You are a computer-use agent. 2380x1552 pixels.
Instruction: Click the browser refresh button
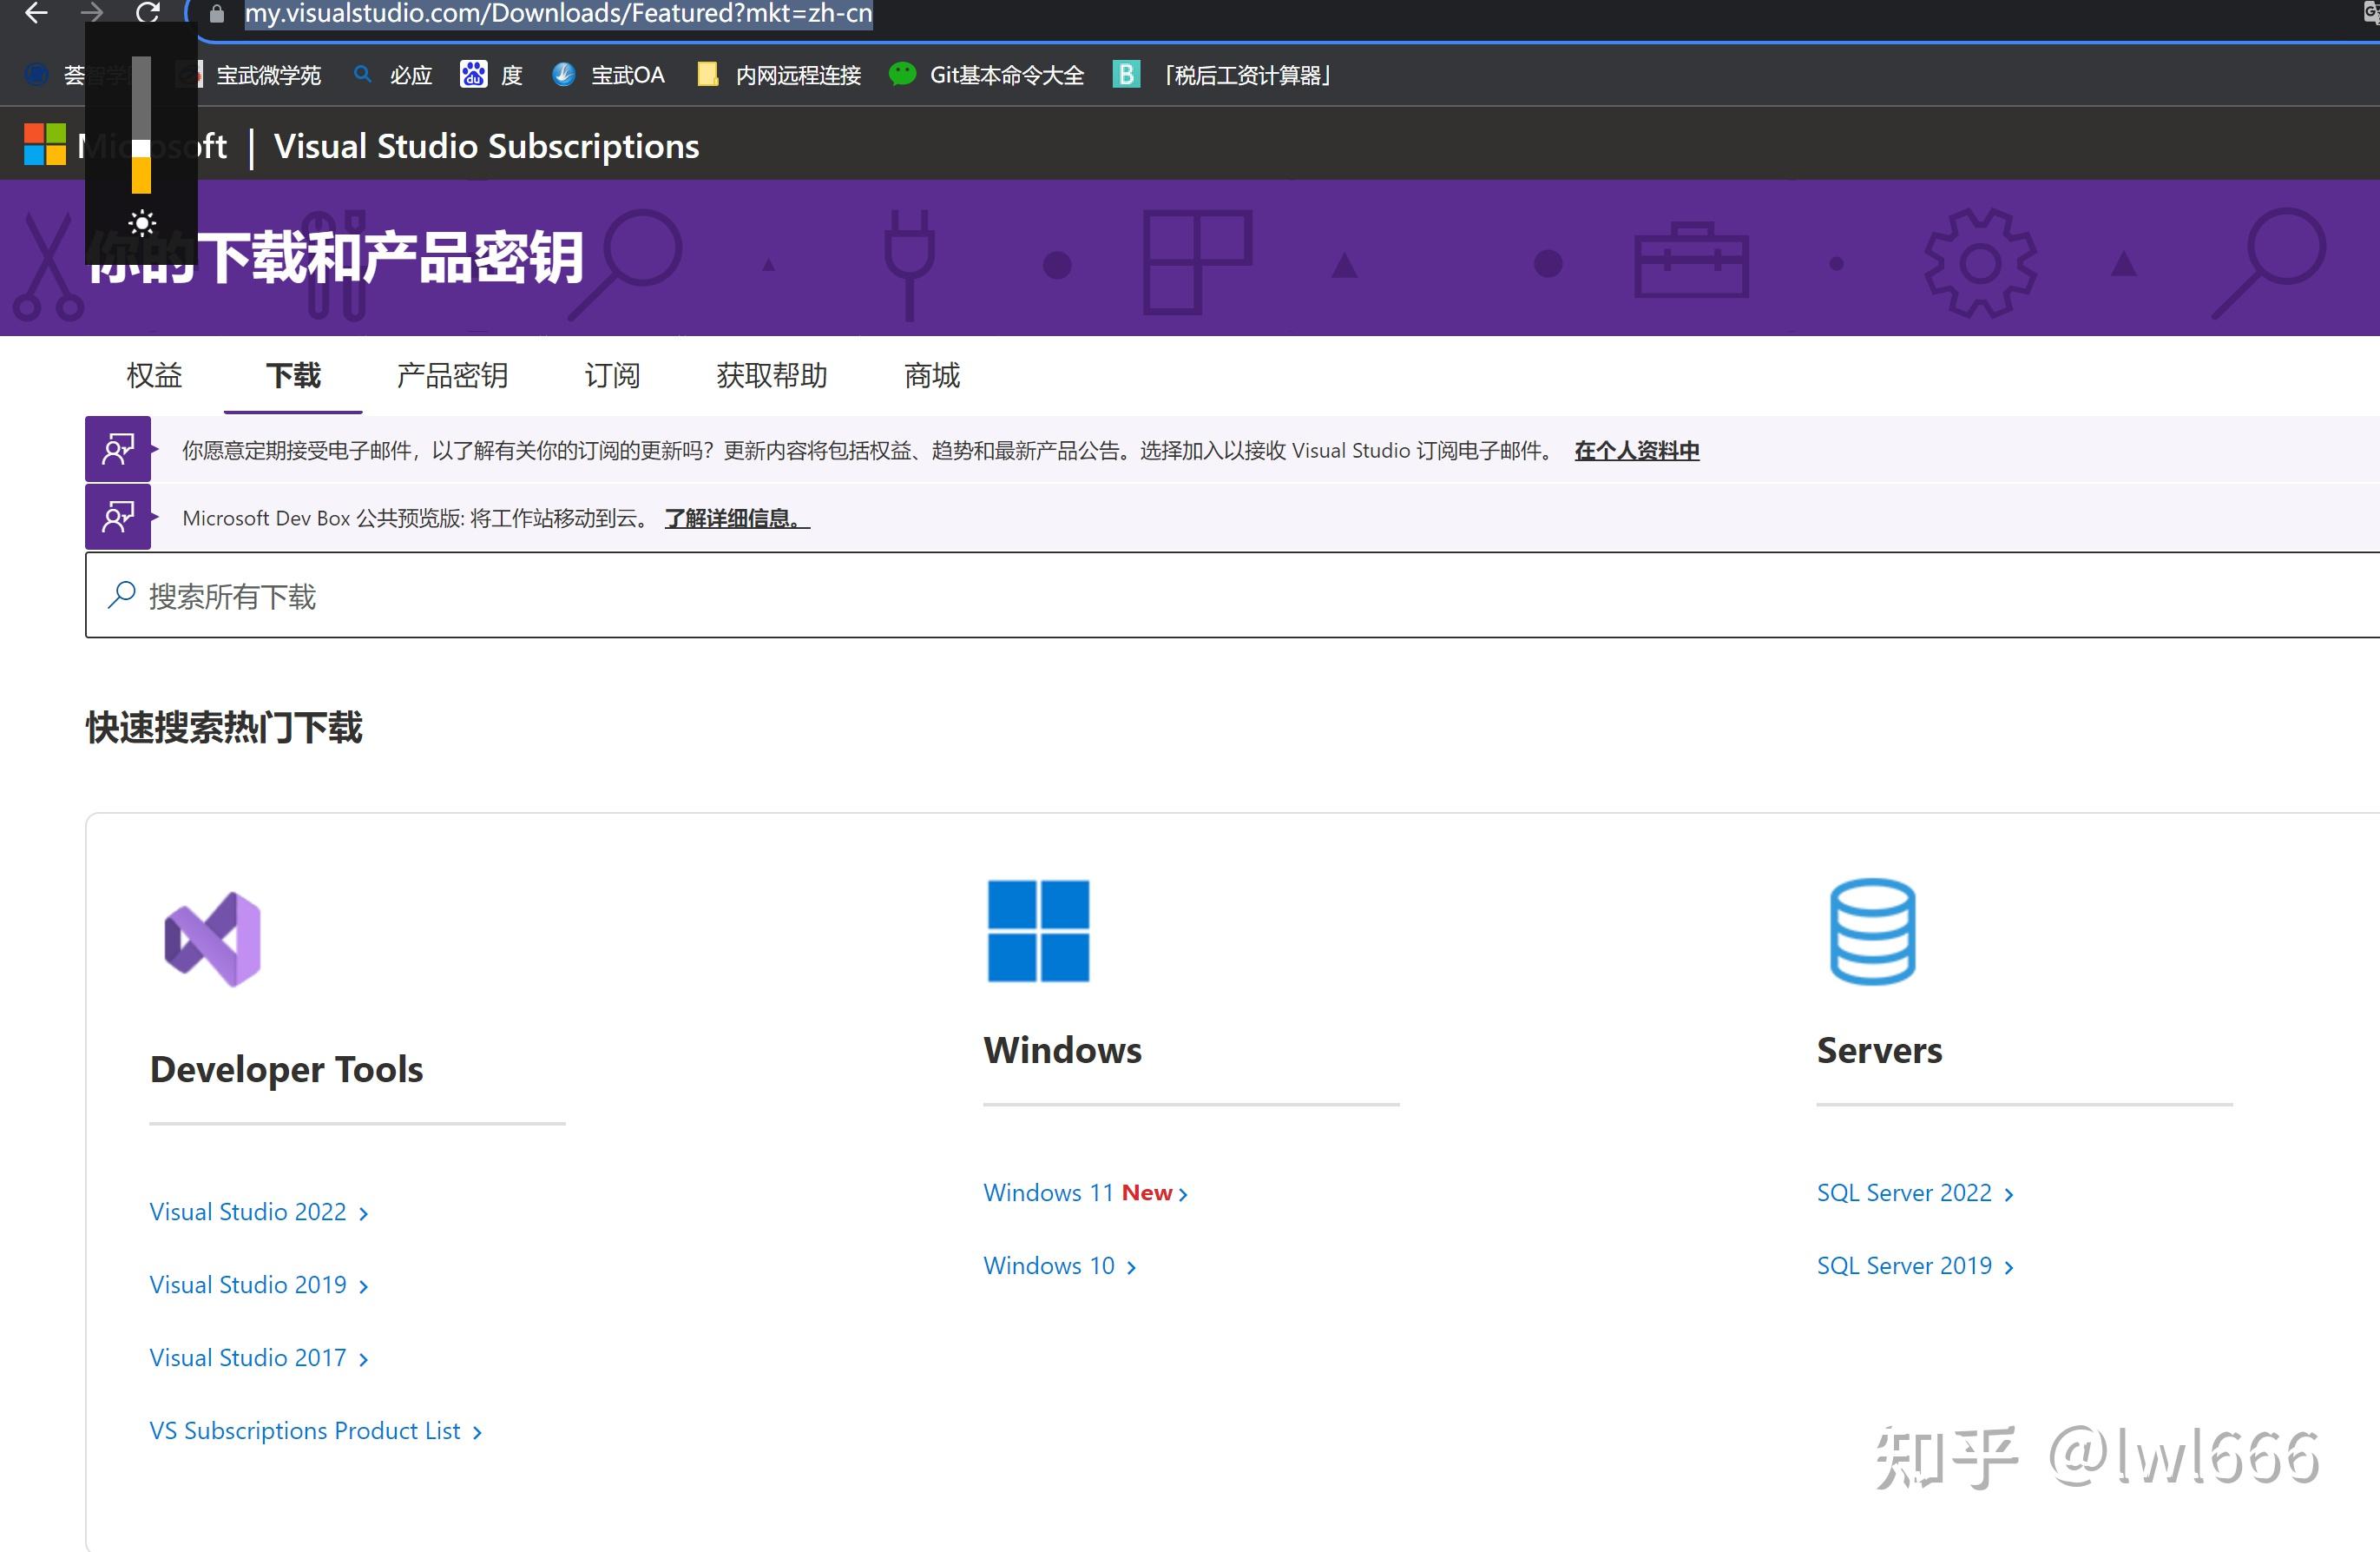[x=149, y=14]
